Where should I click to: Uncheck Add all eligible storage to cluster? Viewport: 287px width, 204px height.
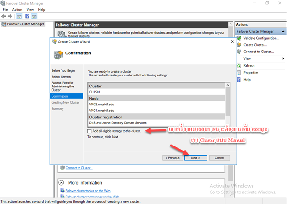tap(89, 131)
